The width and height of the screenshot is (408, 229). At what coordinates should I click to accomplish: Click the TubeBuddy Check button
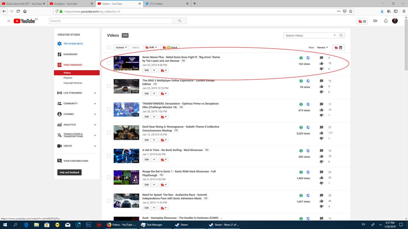point(170,47)
